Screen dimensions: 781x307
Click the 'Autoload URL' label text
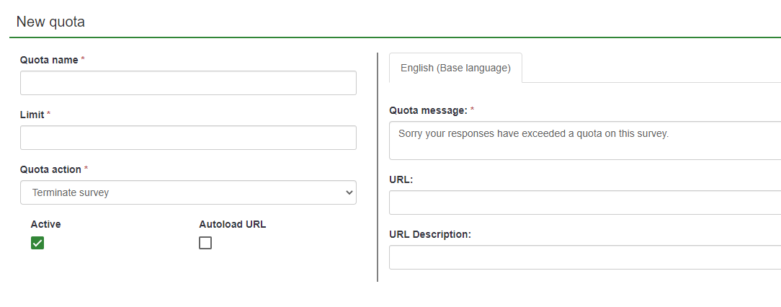[x=232, y=224]
